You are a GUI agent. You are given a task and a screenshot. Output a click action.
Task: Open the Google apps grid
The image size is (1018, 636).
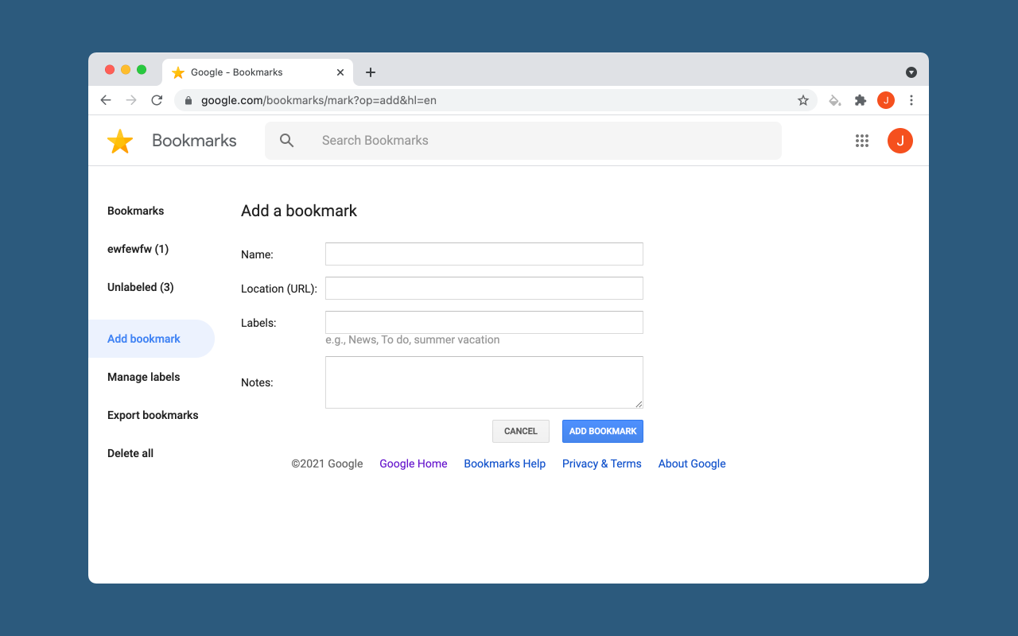(862, 141)
